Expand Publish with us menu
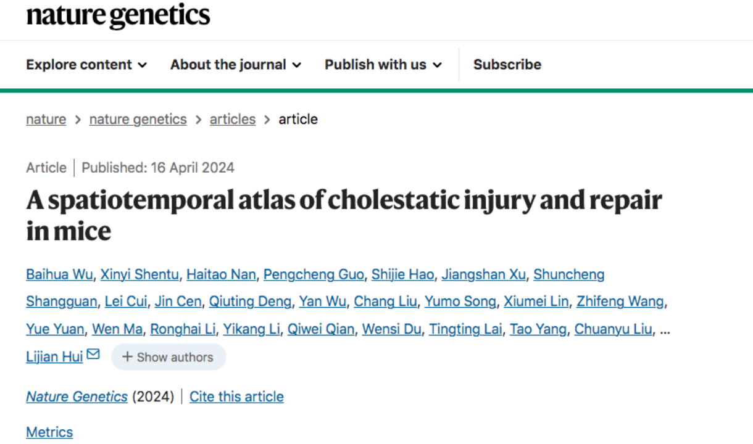The height and width of the screenshot is (444, 753). tap(383, 65)
